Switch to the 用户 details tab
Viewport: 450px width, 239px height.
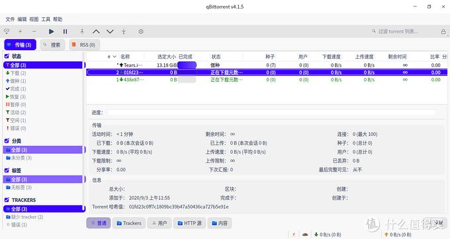pyautogui.click(x=159, y=223)
